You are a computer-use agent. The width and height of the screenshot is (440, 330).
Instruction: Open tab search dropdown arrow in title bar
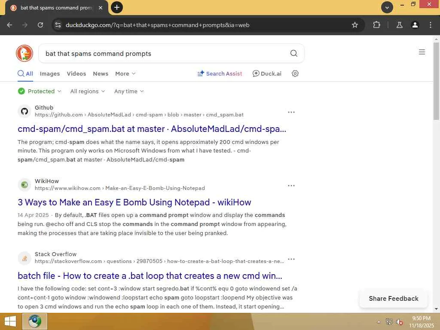pyautogui.click(x=387, y=7)
